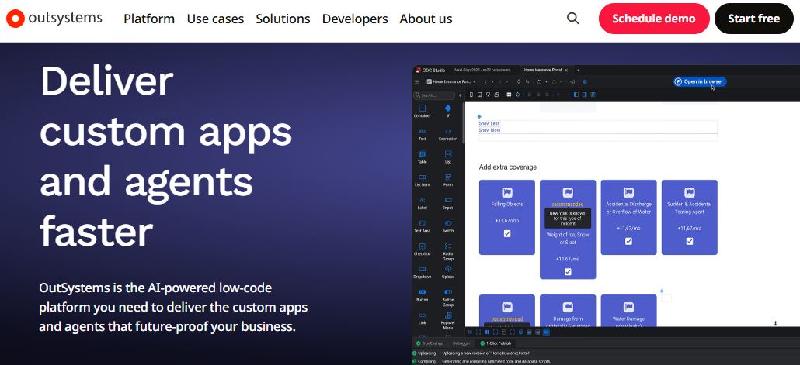Select the List Item widget
The height and width of the screenshot is (365, 800).
click(x=422, y=181)
